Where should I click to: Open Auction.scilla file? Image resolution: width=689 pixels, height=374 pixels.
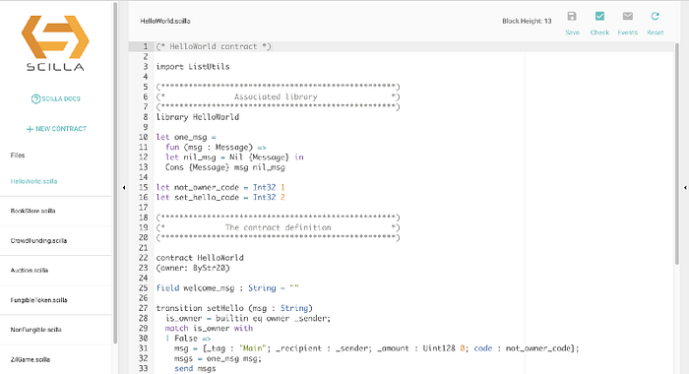tap(30, 270)
